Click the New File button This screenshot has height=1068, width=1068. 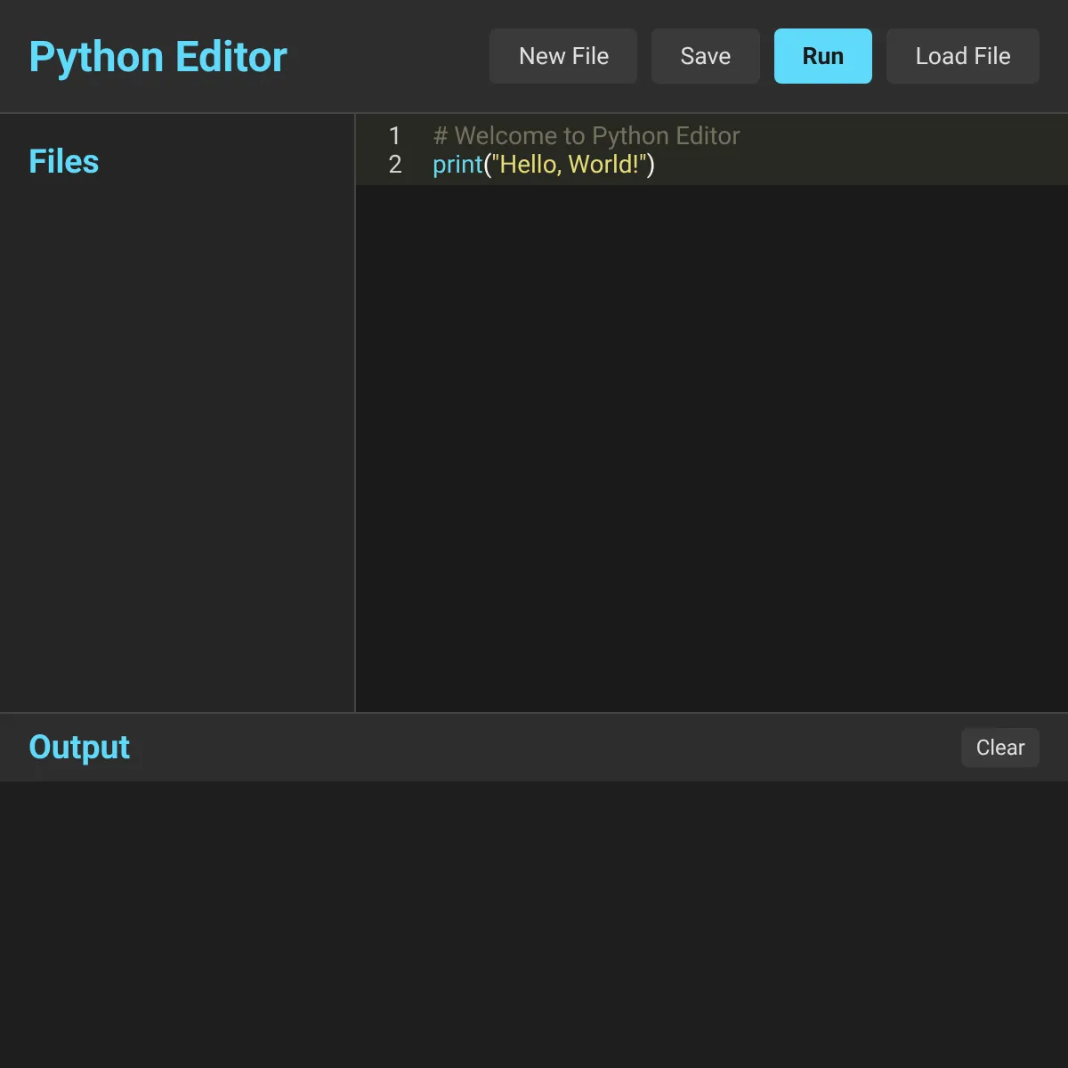click(x=562, y=56)
